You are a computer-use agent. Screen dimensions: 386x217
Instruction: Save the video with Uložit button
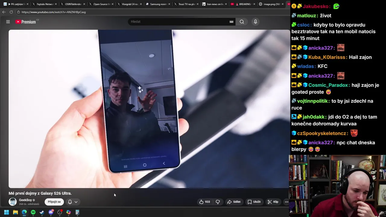[x=254, y=202]
